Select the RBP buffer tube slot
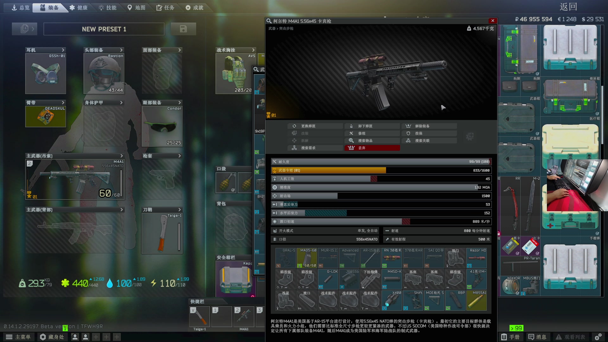Viewport: 608px width, 342px height. [455, 301]
